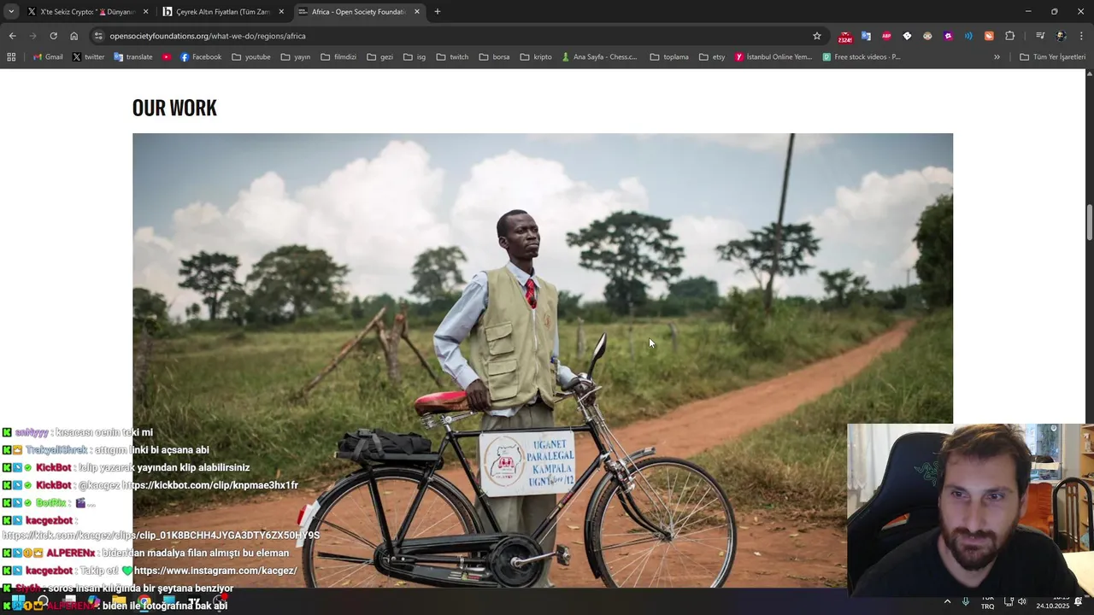
Task: Open the media control playlist icon
Action: coord(1040,36)
